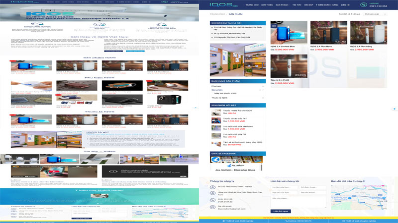Click the Địa chỉ email input field on product page

pyautogui.click(x=313, y=193)
